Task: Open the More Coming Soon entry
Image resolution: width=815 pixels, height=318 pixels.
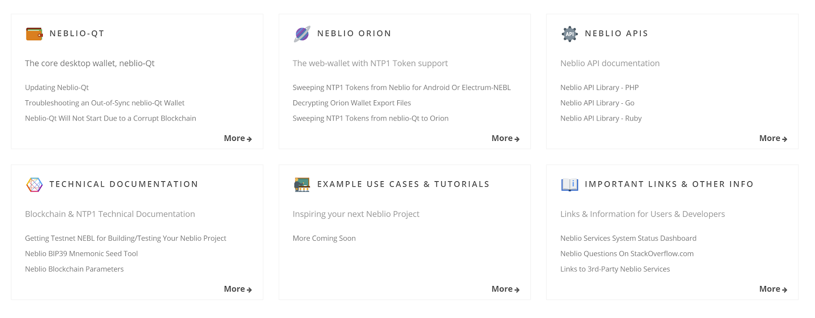Action: pos(324,238)
